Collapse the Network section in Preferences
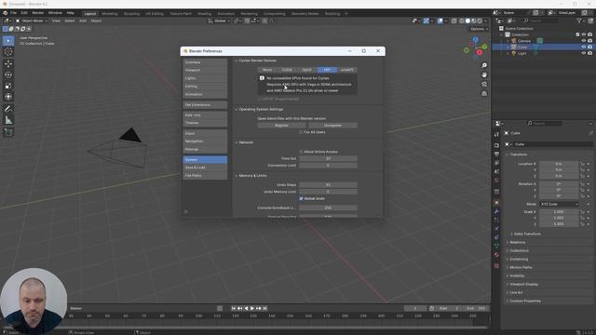The image size is (596, 335). pos(237,142)
